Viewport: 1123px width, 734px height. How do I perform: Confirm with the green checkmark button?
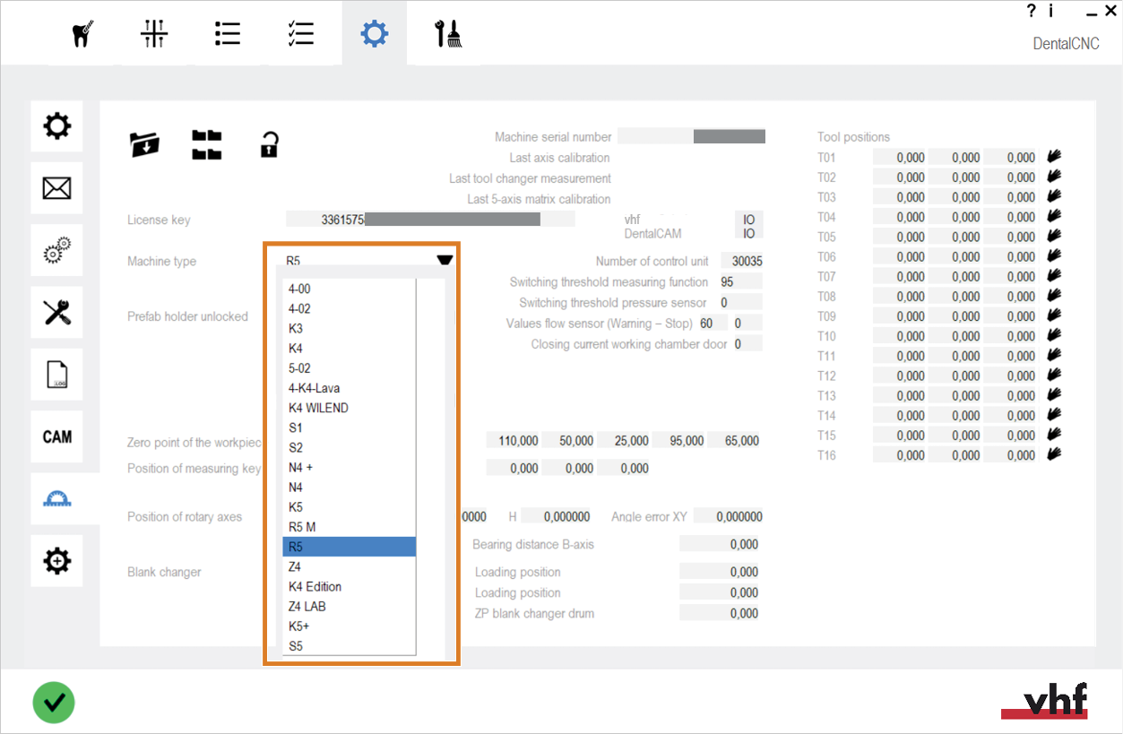click(x=54, y=702)
